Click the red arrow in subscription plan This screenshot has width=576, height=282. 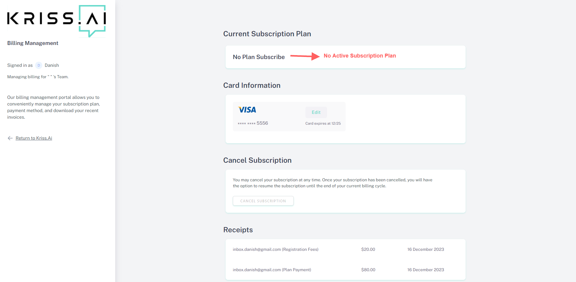(x=305, y=56)
